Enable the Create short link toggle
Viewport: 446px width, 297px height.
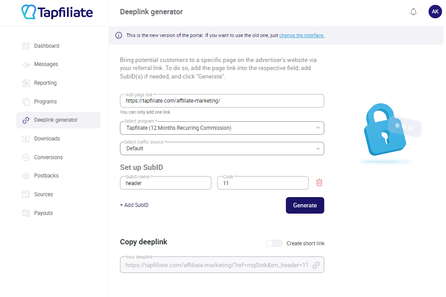[x=274, y=243]
